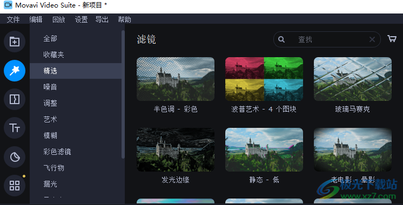Click the shopping cart store icon
This screenshot has height=205, width=403.
(392, 39)
